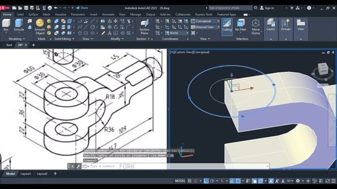Viewport: 337px width, 189px height.
Task: Click the viewport [Conceptual] style label
Action: 201,52
